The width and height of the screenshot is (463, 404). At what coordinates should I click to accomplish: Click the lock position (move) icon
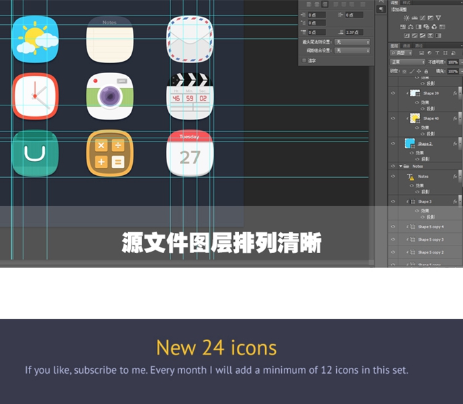click(420, 70)
